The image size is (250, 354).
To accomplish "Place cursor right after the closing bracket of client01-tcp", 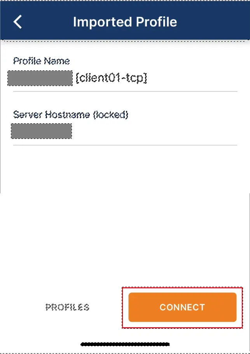I will [148, 78].
